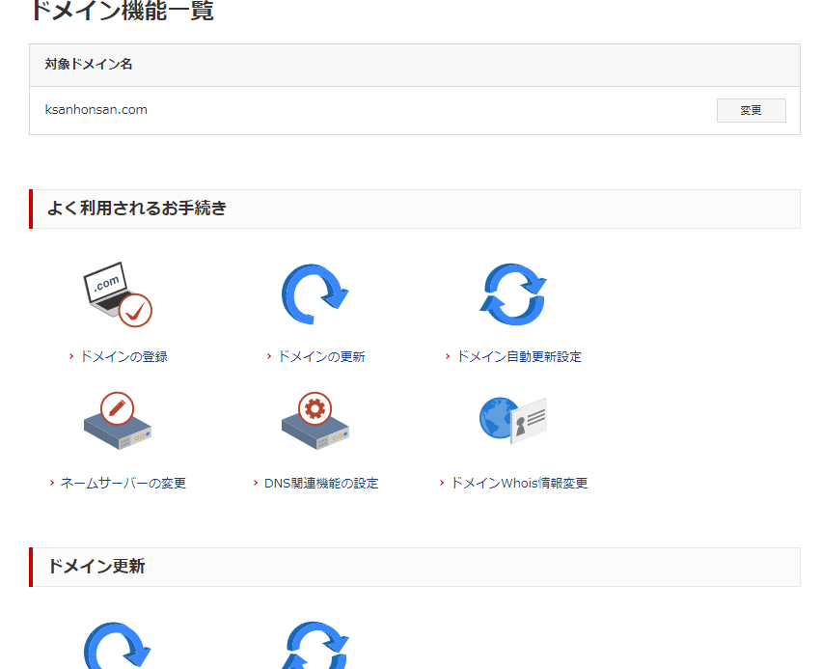Open the ドメインの更新 text link
Viewport: 821px width, 669px height.
click(320, 356)
